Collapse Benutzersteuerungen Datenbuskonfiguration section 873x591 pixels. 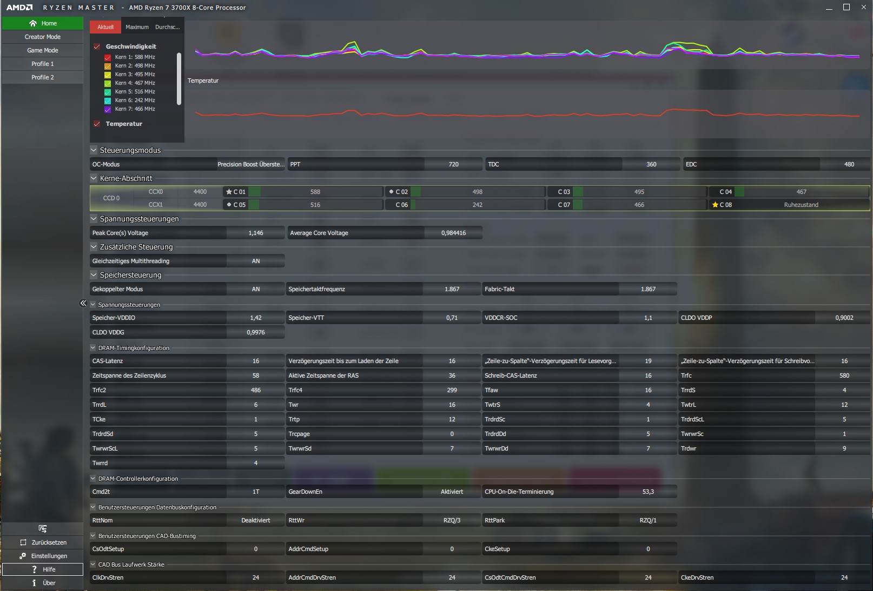pyautogui.click(x=93, y=507)
